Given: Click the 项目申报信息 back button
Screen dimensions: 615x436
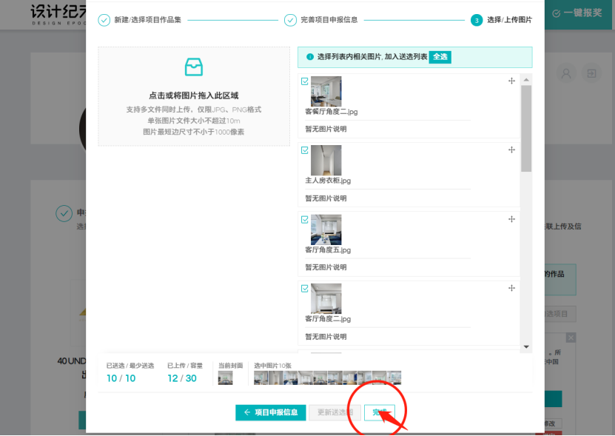Looking at the screenshot, I should (271, 412).
